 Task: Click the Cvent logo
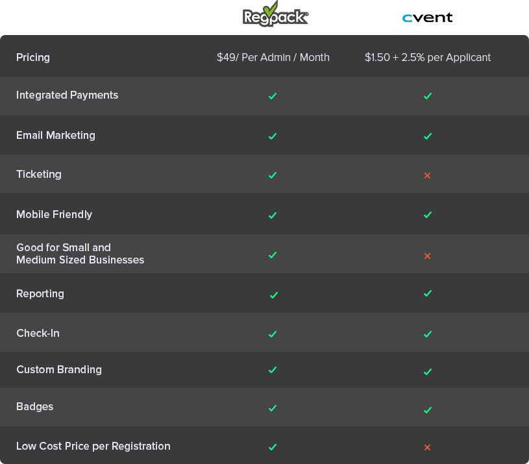click(427, 18)
